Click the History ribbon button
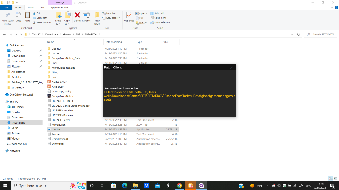Image resolution: width=339 pixels, height=190 pixels. point(141,23)
